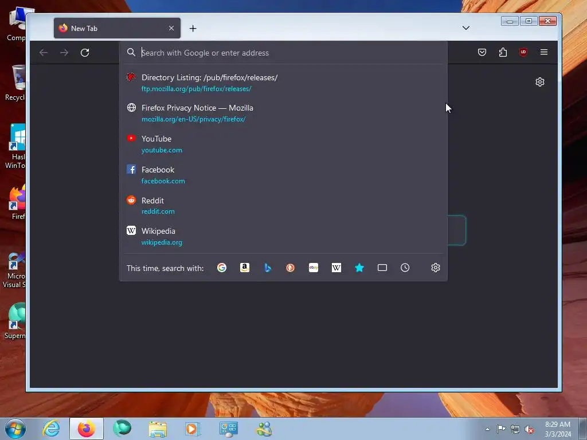587x440 pixels.
Task: Launch Internet Explorer from taskbar
Action: (x=51, y=429)
